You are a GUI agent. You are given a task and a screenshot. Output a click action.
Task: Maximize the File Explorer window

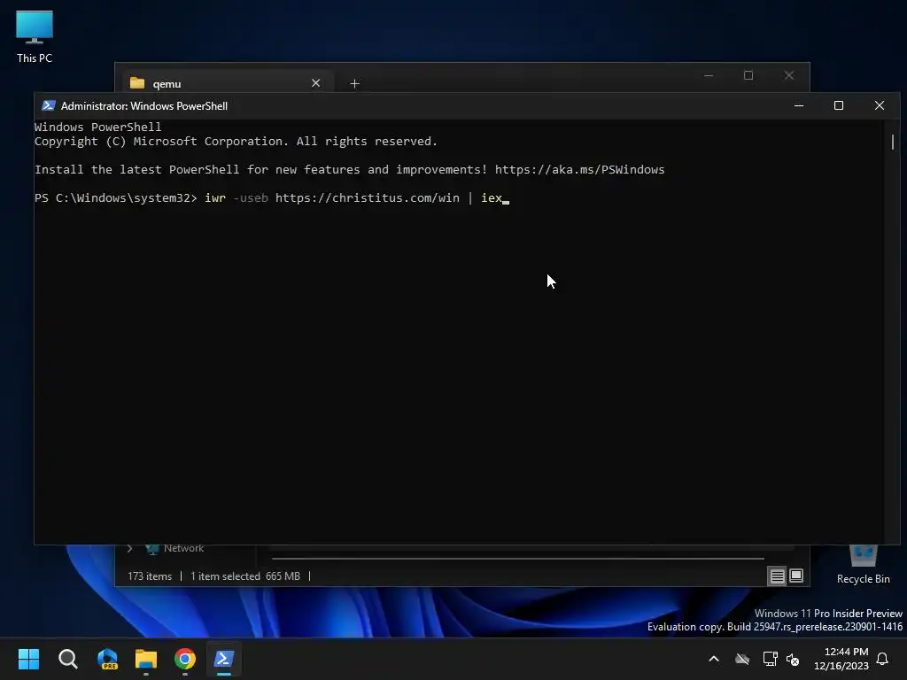tap(748, 76)
